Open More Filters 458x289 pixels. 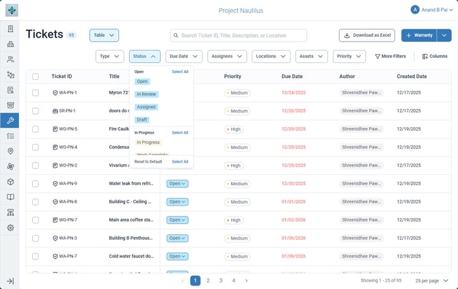(x=390, y=56)
